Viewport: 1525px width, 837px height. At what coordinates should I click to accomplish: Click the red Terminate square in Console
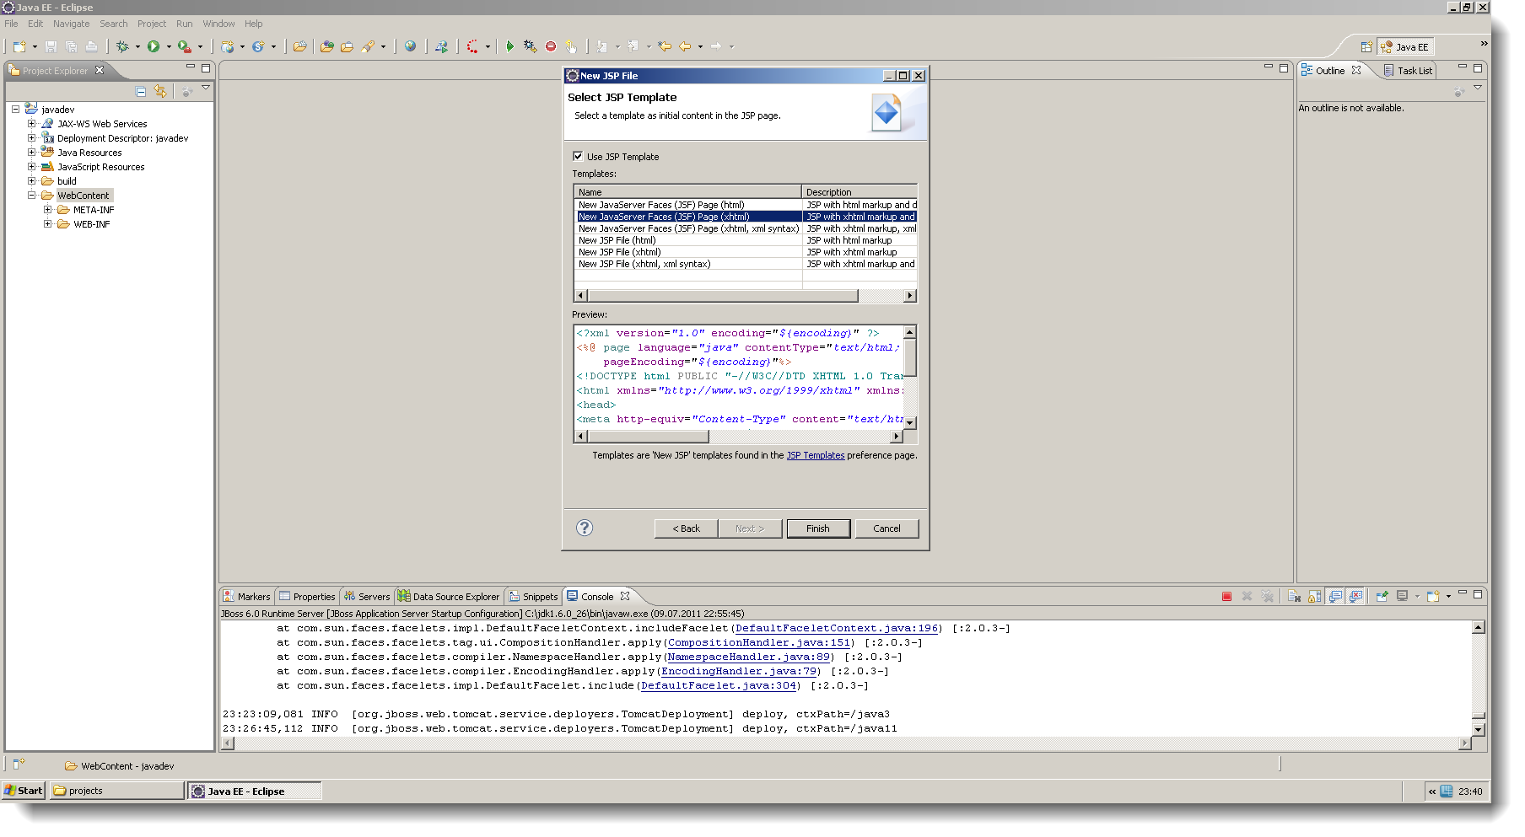[1226, 596]
